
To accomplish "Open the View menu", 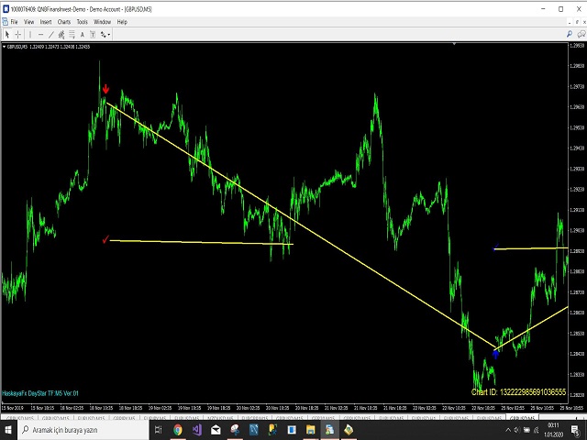I will point(28,22).
